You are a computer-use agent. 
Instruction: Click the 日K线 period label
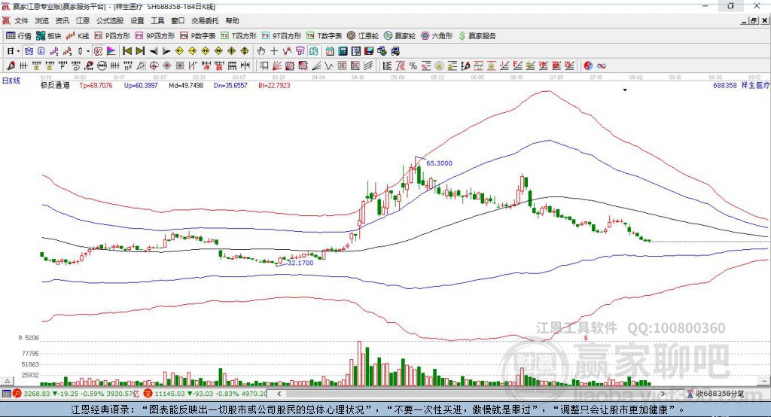click(11, 81)
